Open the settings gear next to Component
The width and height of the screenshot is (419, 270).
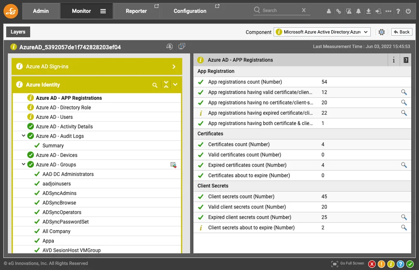(381, 32)
